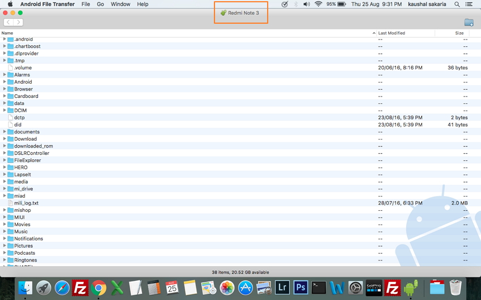Expand the .dlprovider folder

[5, 53]
